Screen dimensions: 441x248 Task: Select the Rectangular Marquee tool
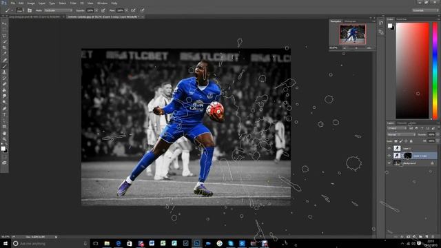[4, 30]
